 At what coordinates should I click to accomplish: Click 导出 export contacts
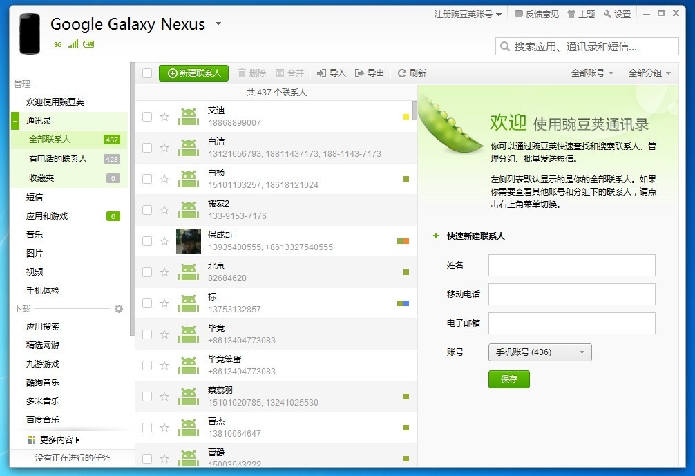pos(369,73)
